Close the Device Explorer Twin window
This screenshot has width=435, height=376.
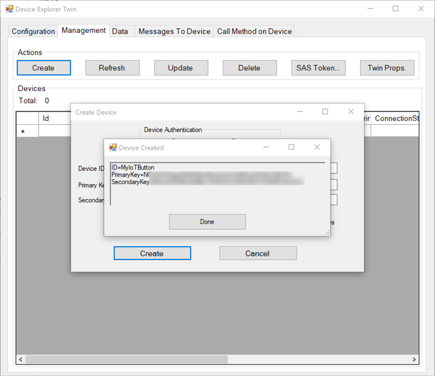(421, 9)
